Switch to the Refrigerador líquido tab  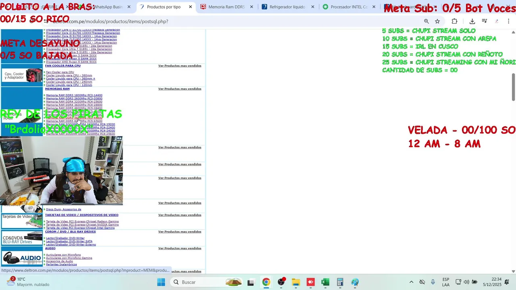click(x=287, y=7)
